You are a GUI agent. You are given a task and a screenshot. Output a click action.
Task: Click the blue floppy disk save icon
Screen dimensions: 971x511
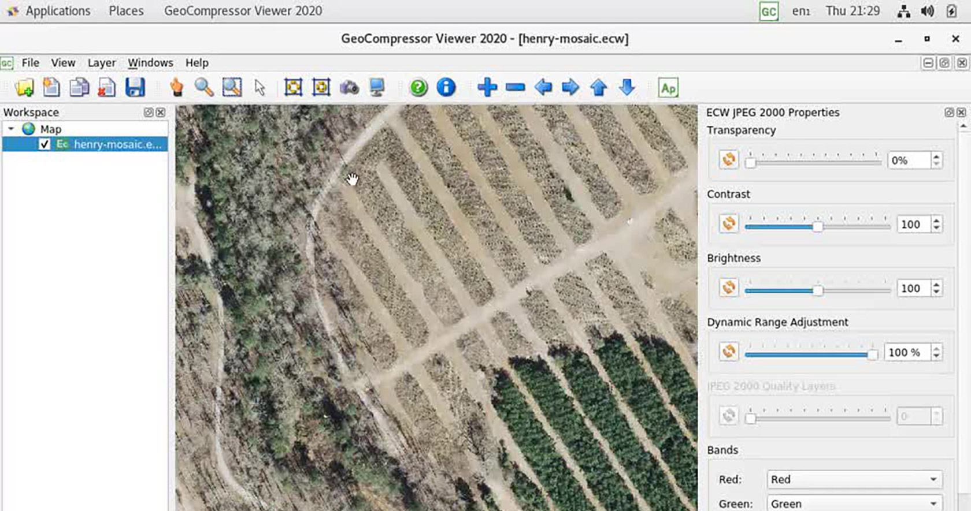point(135,87)
